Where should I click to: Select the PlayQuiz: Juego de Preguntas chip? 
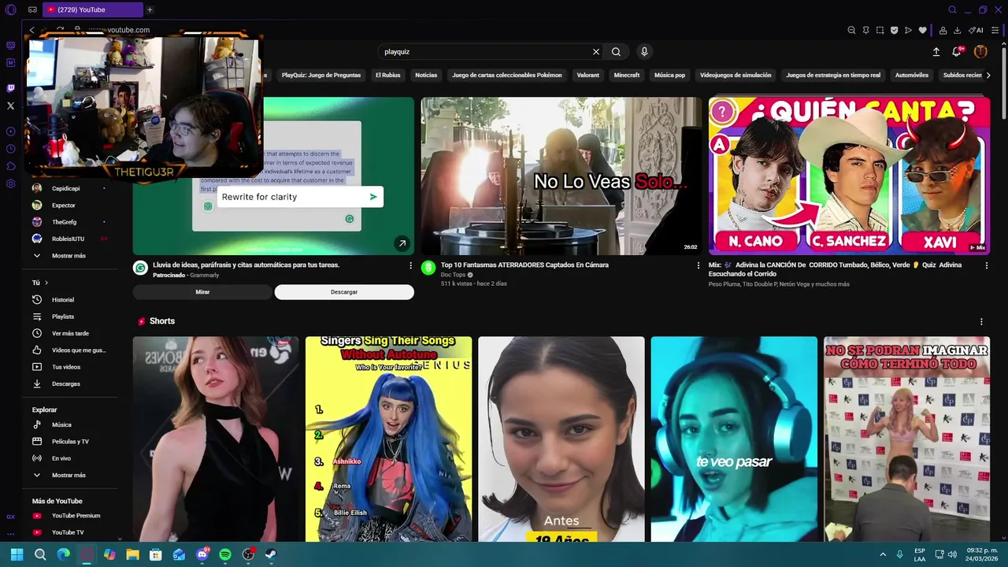321,76
